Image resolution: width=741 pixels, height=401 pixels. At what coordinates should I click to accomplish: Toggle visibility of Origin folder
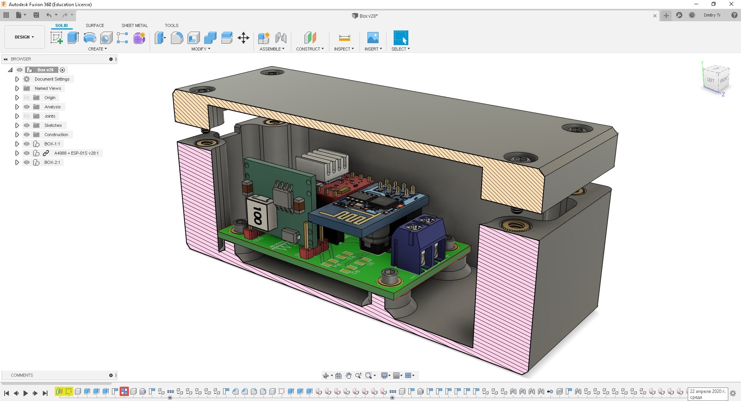(27, 98)
